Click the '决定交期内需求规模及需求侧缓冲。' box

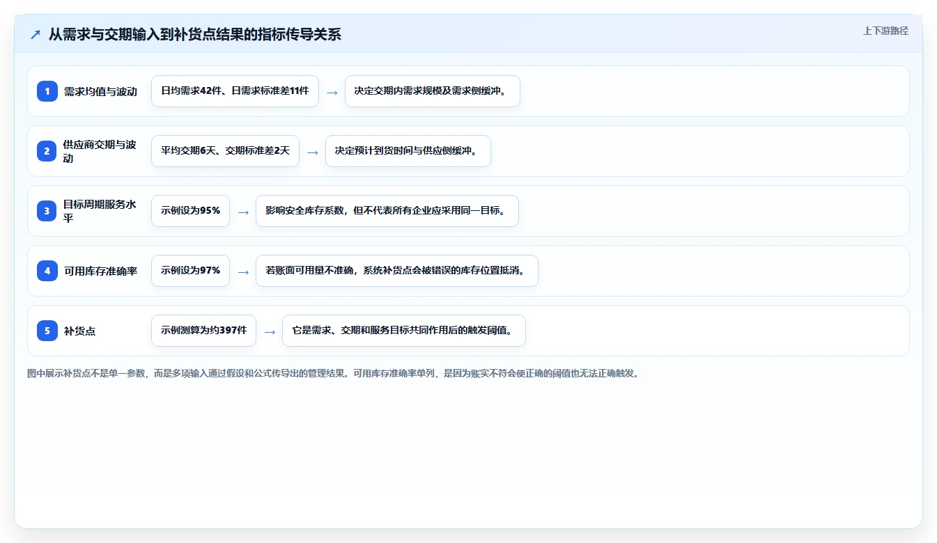click(433, 91)
